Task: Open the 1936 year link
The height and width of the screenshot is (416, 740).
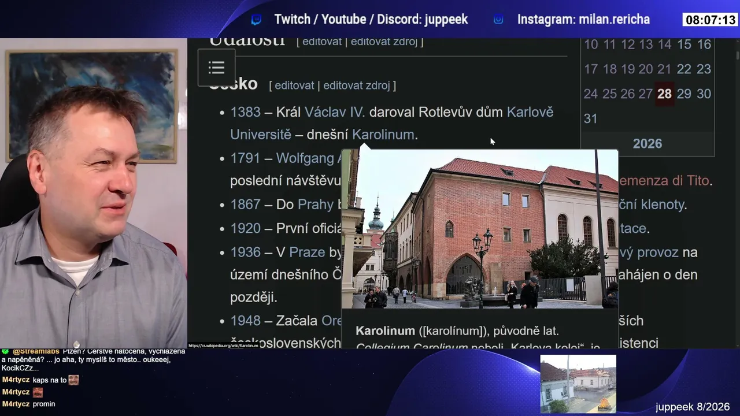Action: point(245,252)
